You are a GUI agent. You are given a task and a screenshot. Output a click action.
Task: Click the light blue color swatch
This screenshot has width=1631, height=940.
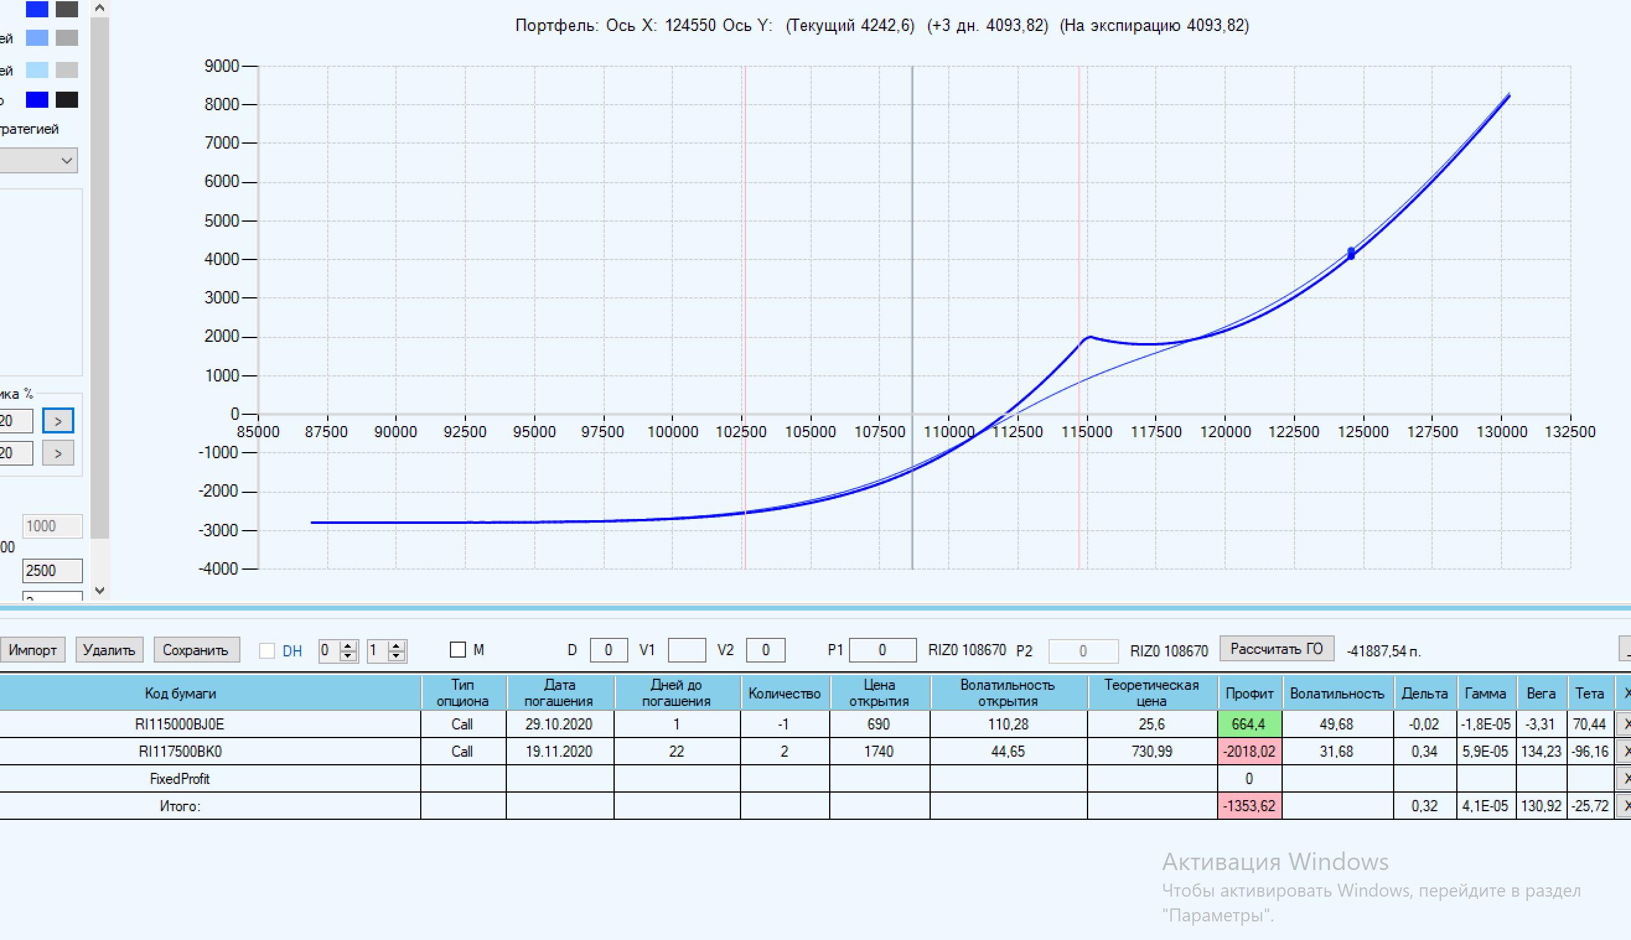click(37, 70)
